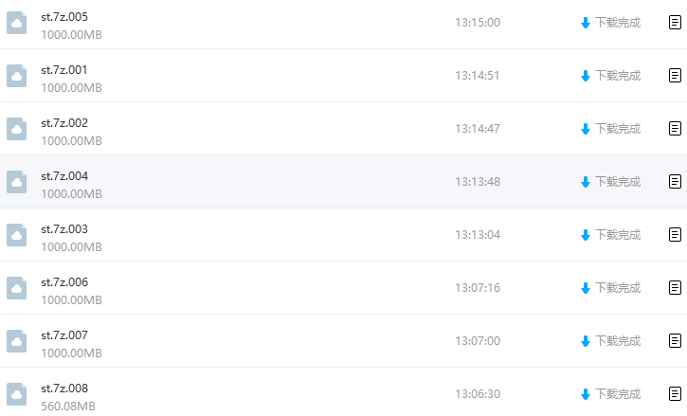Select the st.7z.003 file name

pos(64,229)
